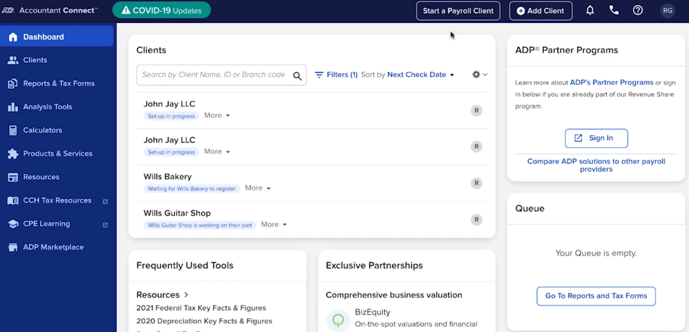
Task: Click the CPE Learning graduation cap icon
Action: 13,224
